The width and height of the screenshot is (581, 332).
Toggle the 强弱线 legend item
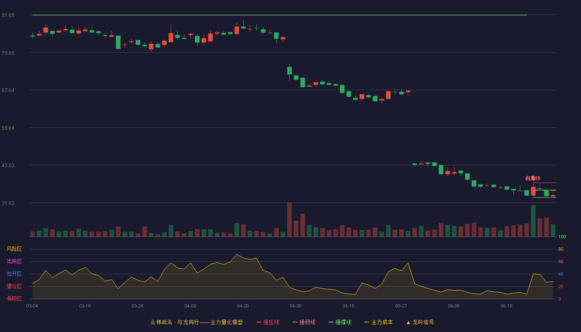click(304, 322)
